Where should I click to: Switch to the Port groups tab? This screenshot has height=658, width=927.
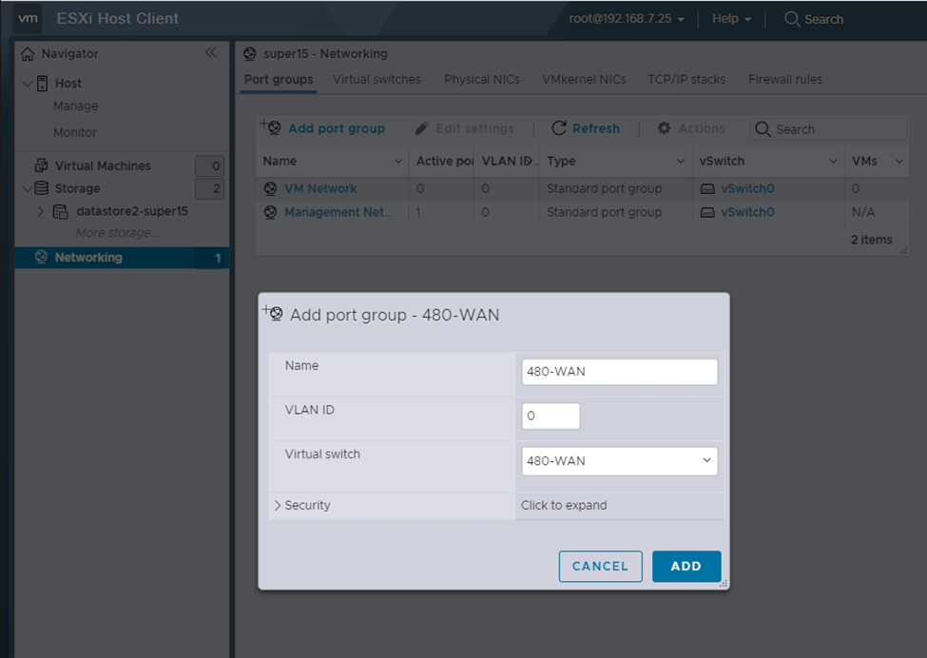pos(279,79)
